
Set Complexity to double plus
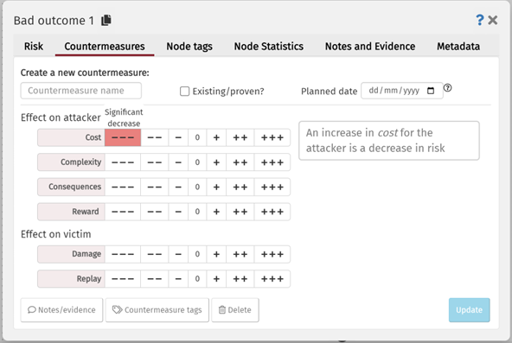point(240,162)
